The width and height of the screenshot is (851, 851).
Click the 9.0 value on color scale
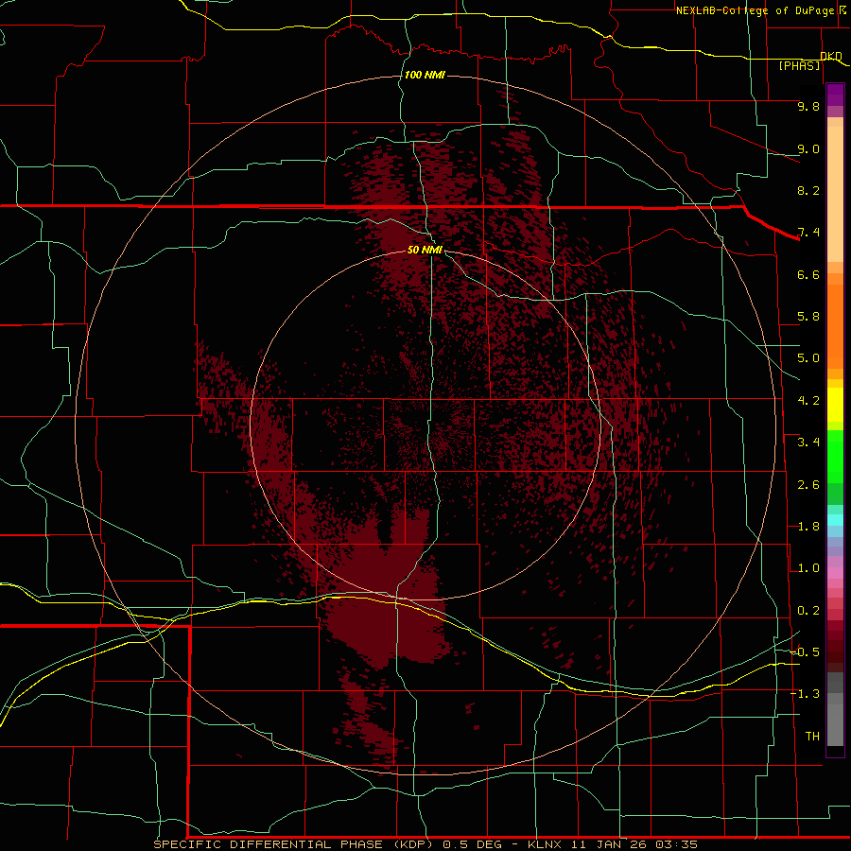click(808, 148)
